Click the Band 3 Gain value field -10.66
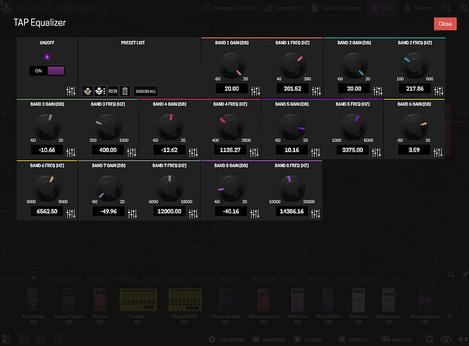 click(47, 150)
